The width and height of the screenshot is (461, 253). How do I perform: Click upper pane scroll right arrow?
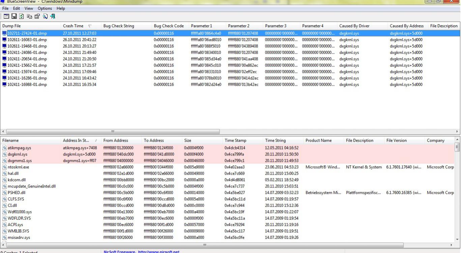tap(457, 132)
